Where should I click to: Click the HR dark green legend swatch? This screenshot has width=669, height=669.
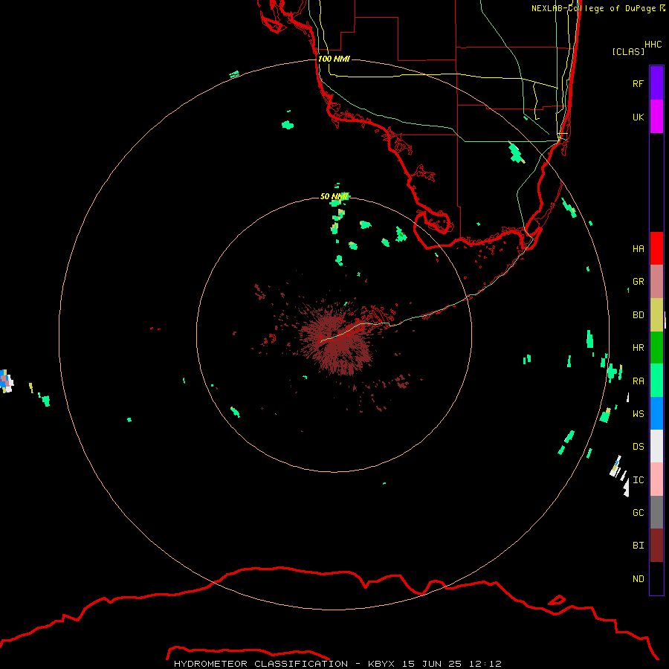656,348
